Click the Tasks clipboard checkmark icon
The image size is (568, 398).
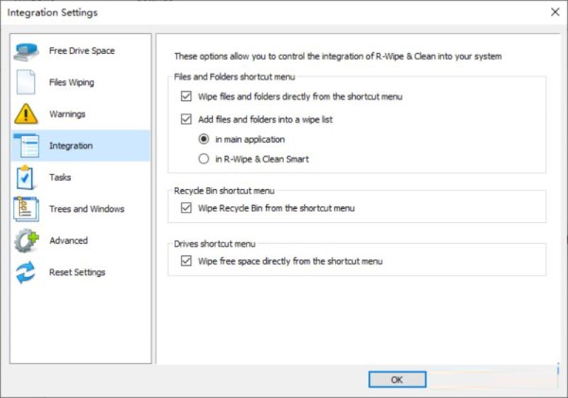25,178
